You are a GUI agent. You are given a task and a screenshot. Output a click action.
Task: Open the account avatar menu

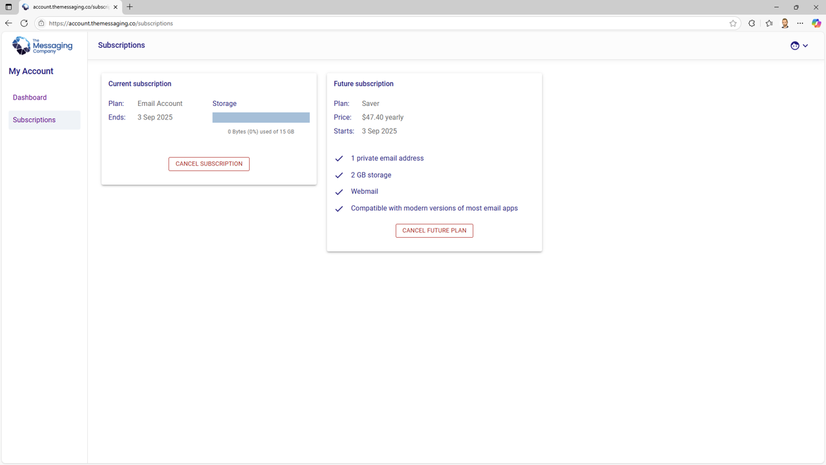coord(800,46)
